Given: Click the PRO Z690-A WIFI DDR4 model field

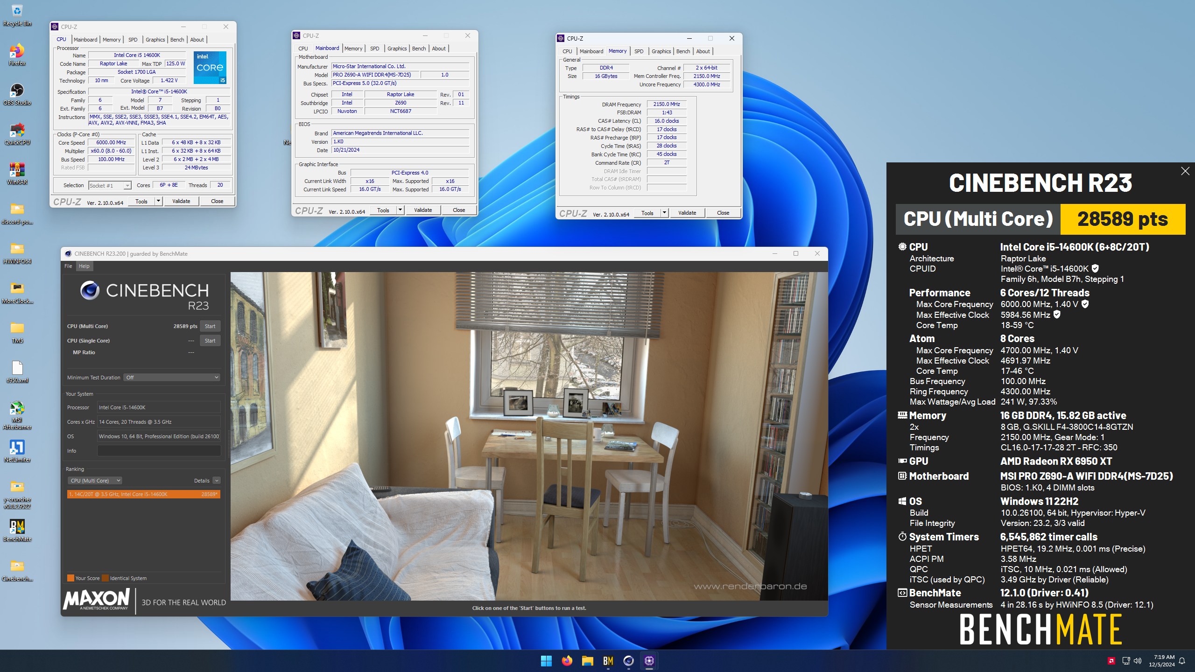Looking at the screenshot, I should [375, 75].
